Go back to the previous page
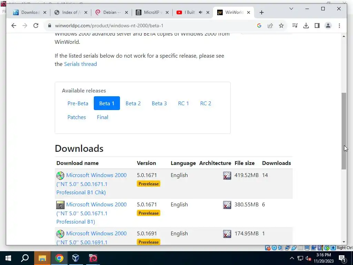 [14, 26]
